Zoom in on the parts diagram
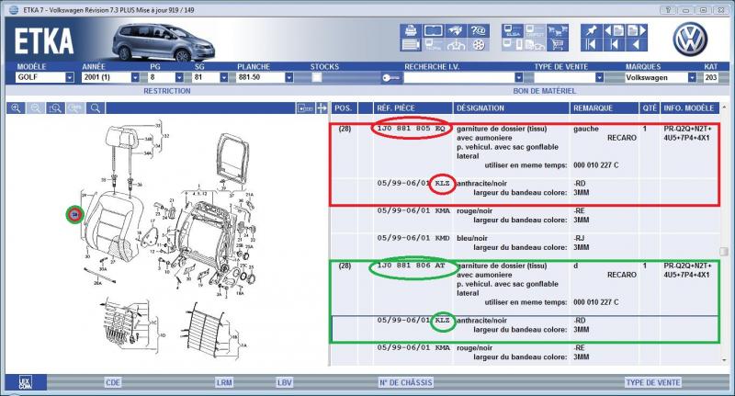The height and width of the screenshot is (396, 735). (x=16, y=108)
